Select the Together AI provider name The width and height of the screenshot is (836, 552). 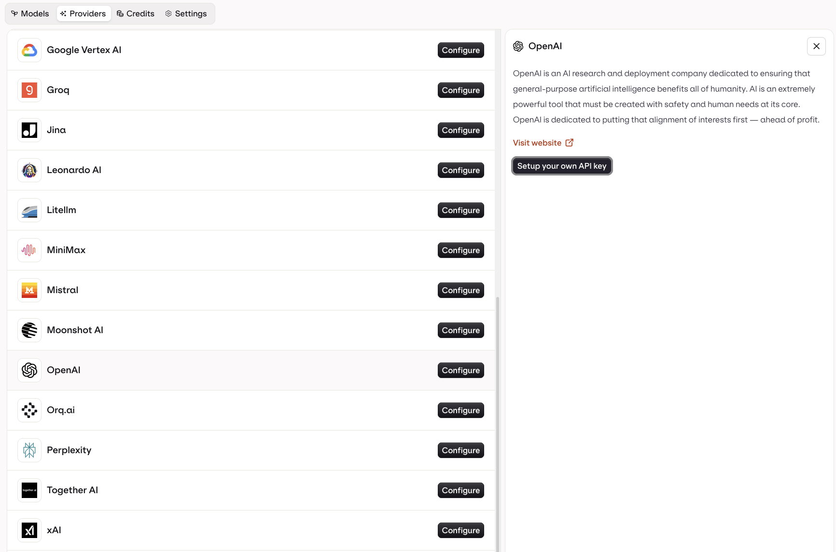click(x=72, y=490)
